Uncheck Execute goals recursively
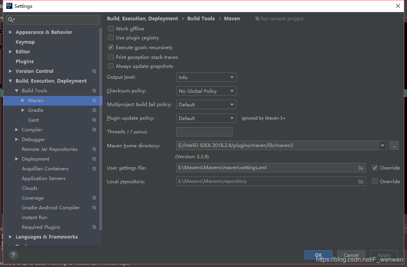The height and width of the screenshot is (267, 407). 111,47
